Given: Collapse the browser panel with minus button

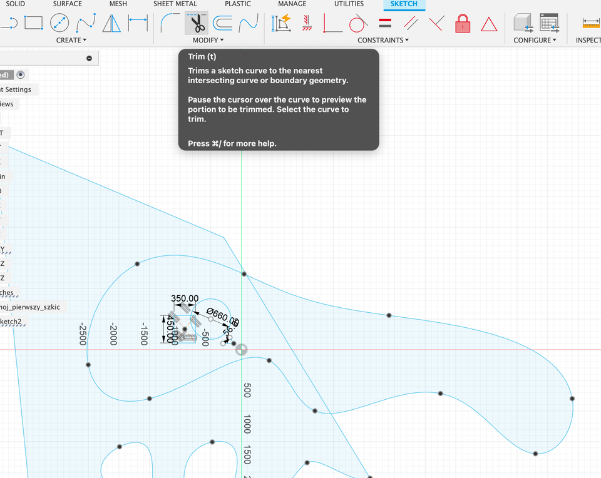Looking at the screenshot, I should click(89, 58).
